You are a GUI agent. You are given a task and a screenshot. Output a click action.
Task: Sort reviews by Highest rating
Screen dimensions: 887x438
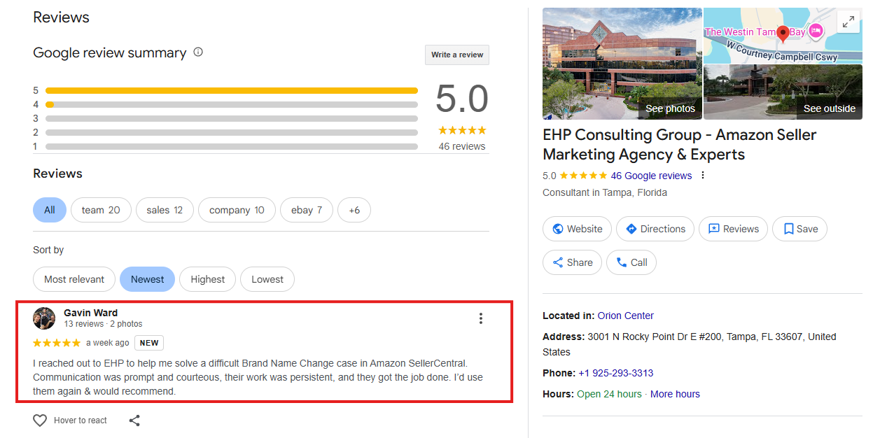click(x=208, y=279)
